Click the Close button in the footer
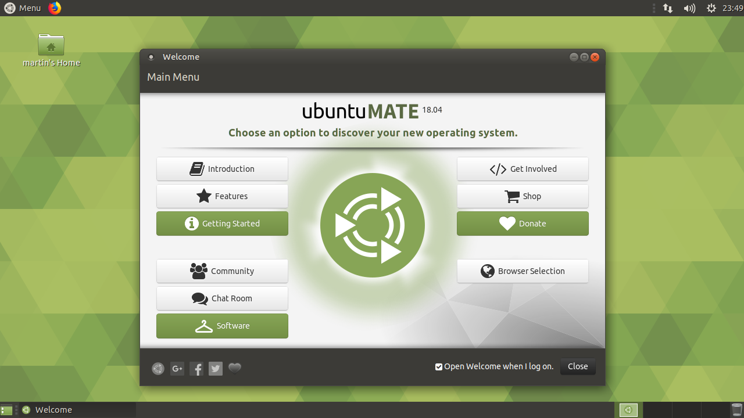This screenshot has height=418, width=744. point(577,366)
